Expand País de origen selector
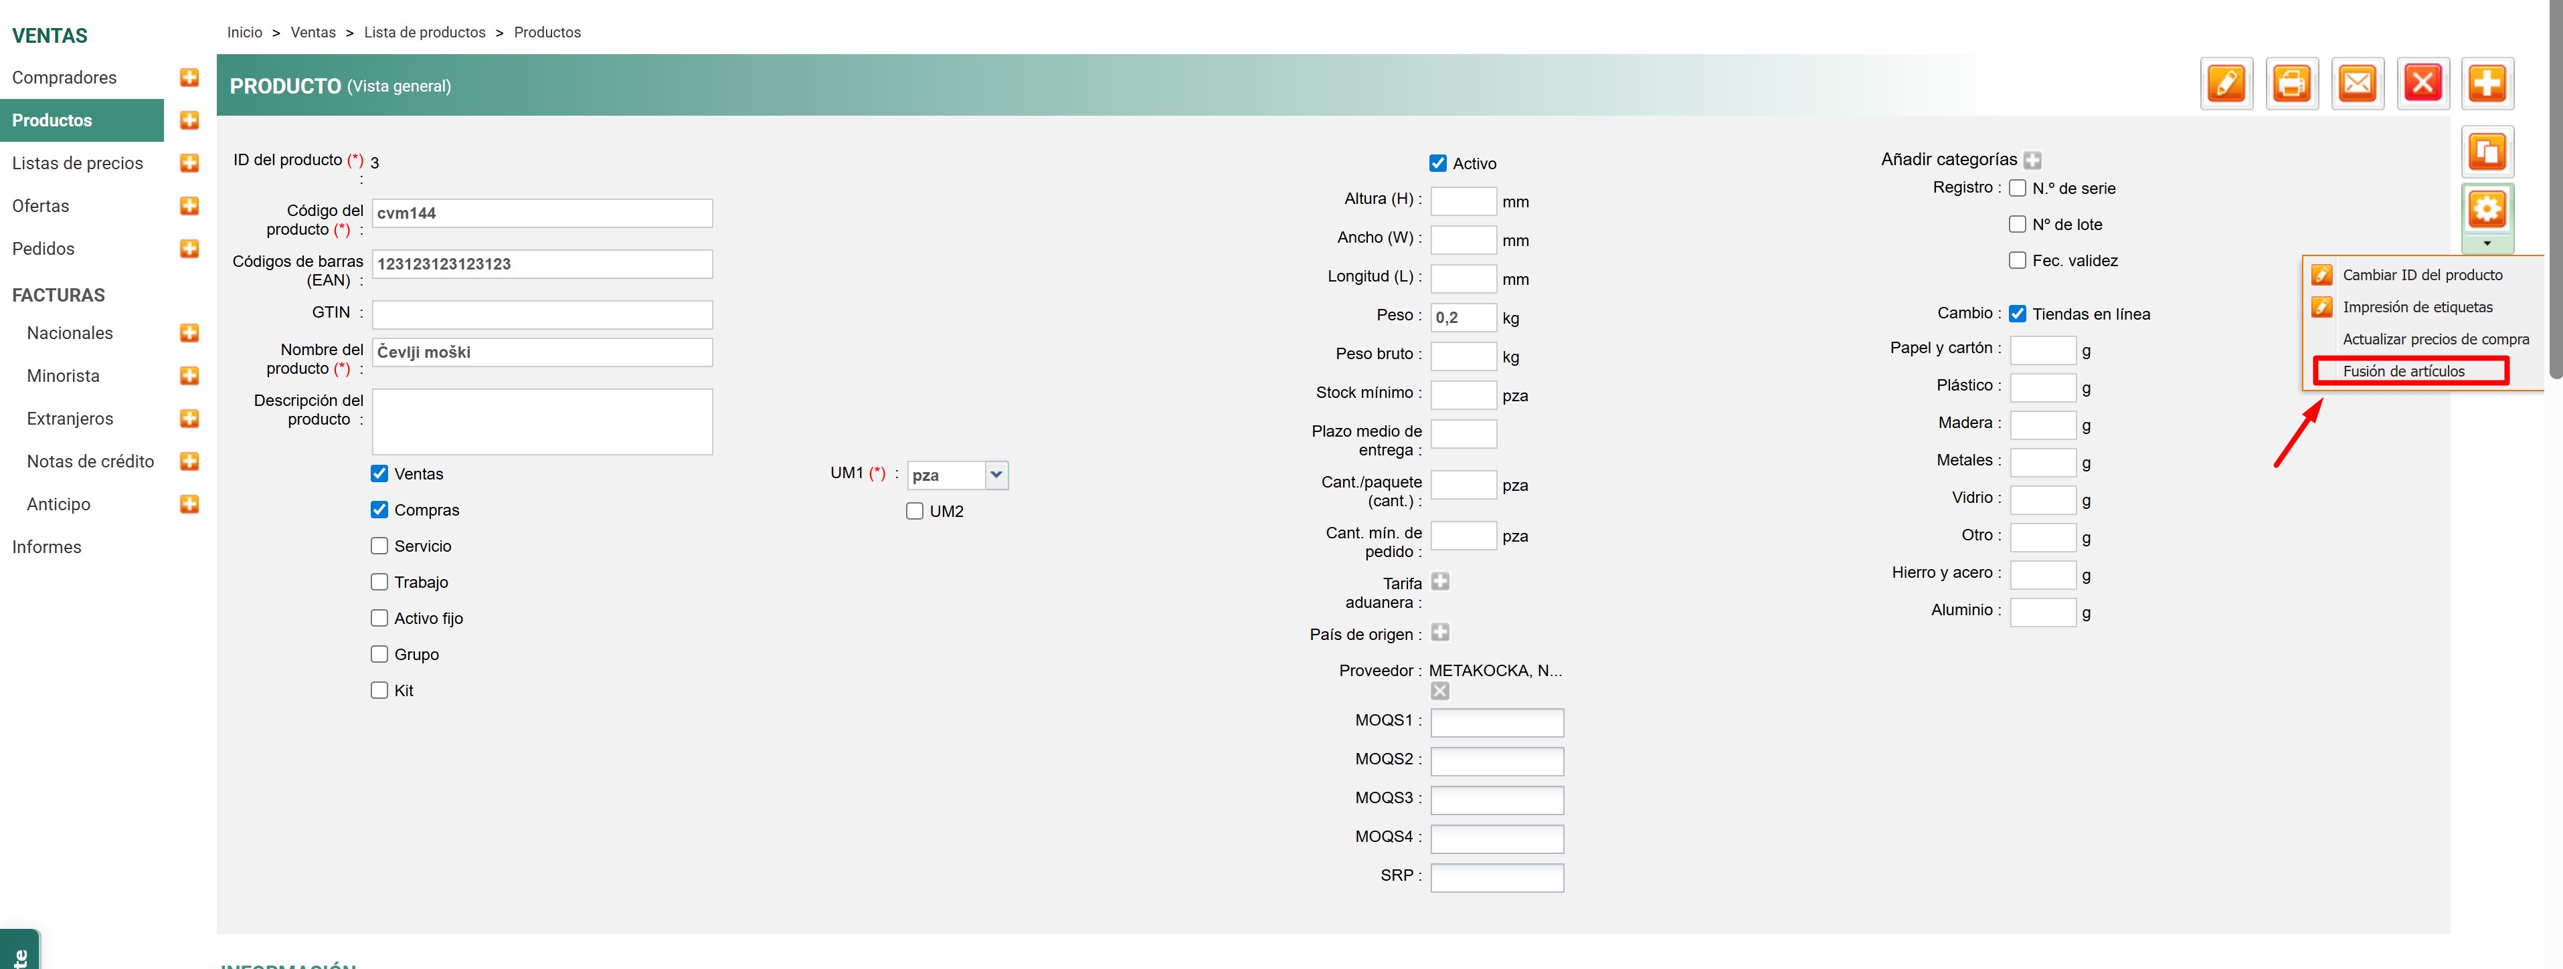This screenshot has width=2563, height=969. tap(1439, 632)
